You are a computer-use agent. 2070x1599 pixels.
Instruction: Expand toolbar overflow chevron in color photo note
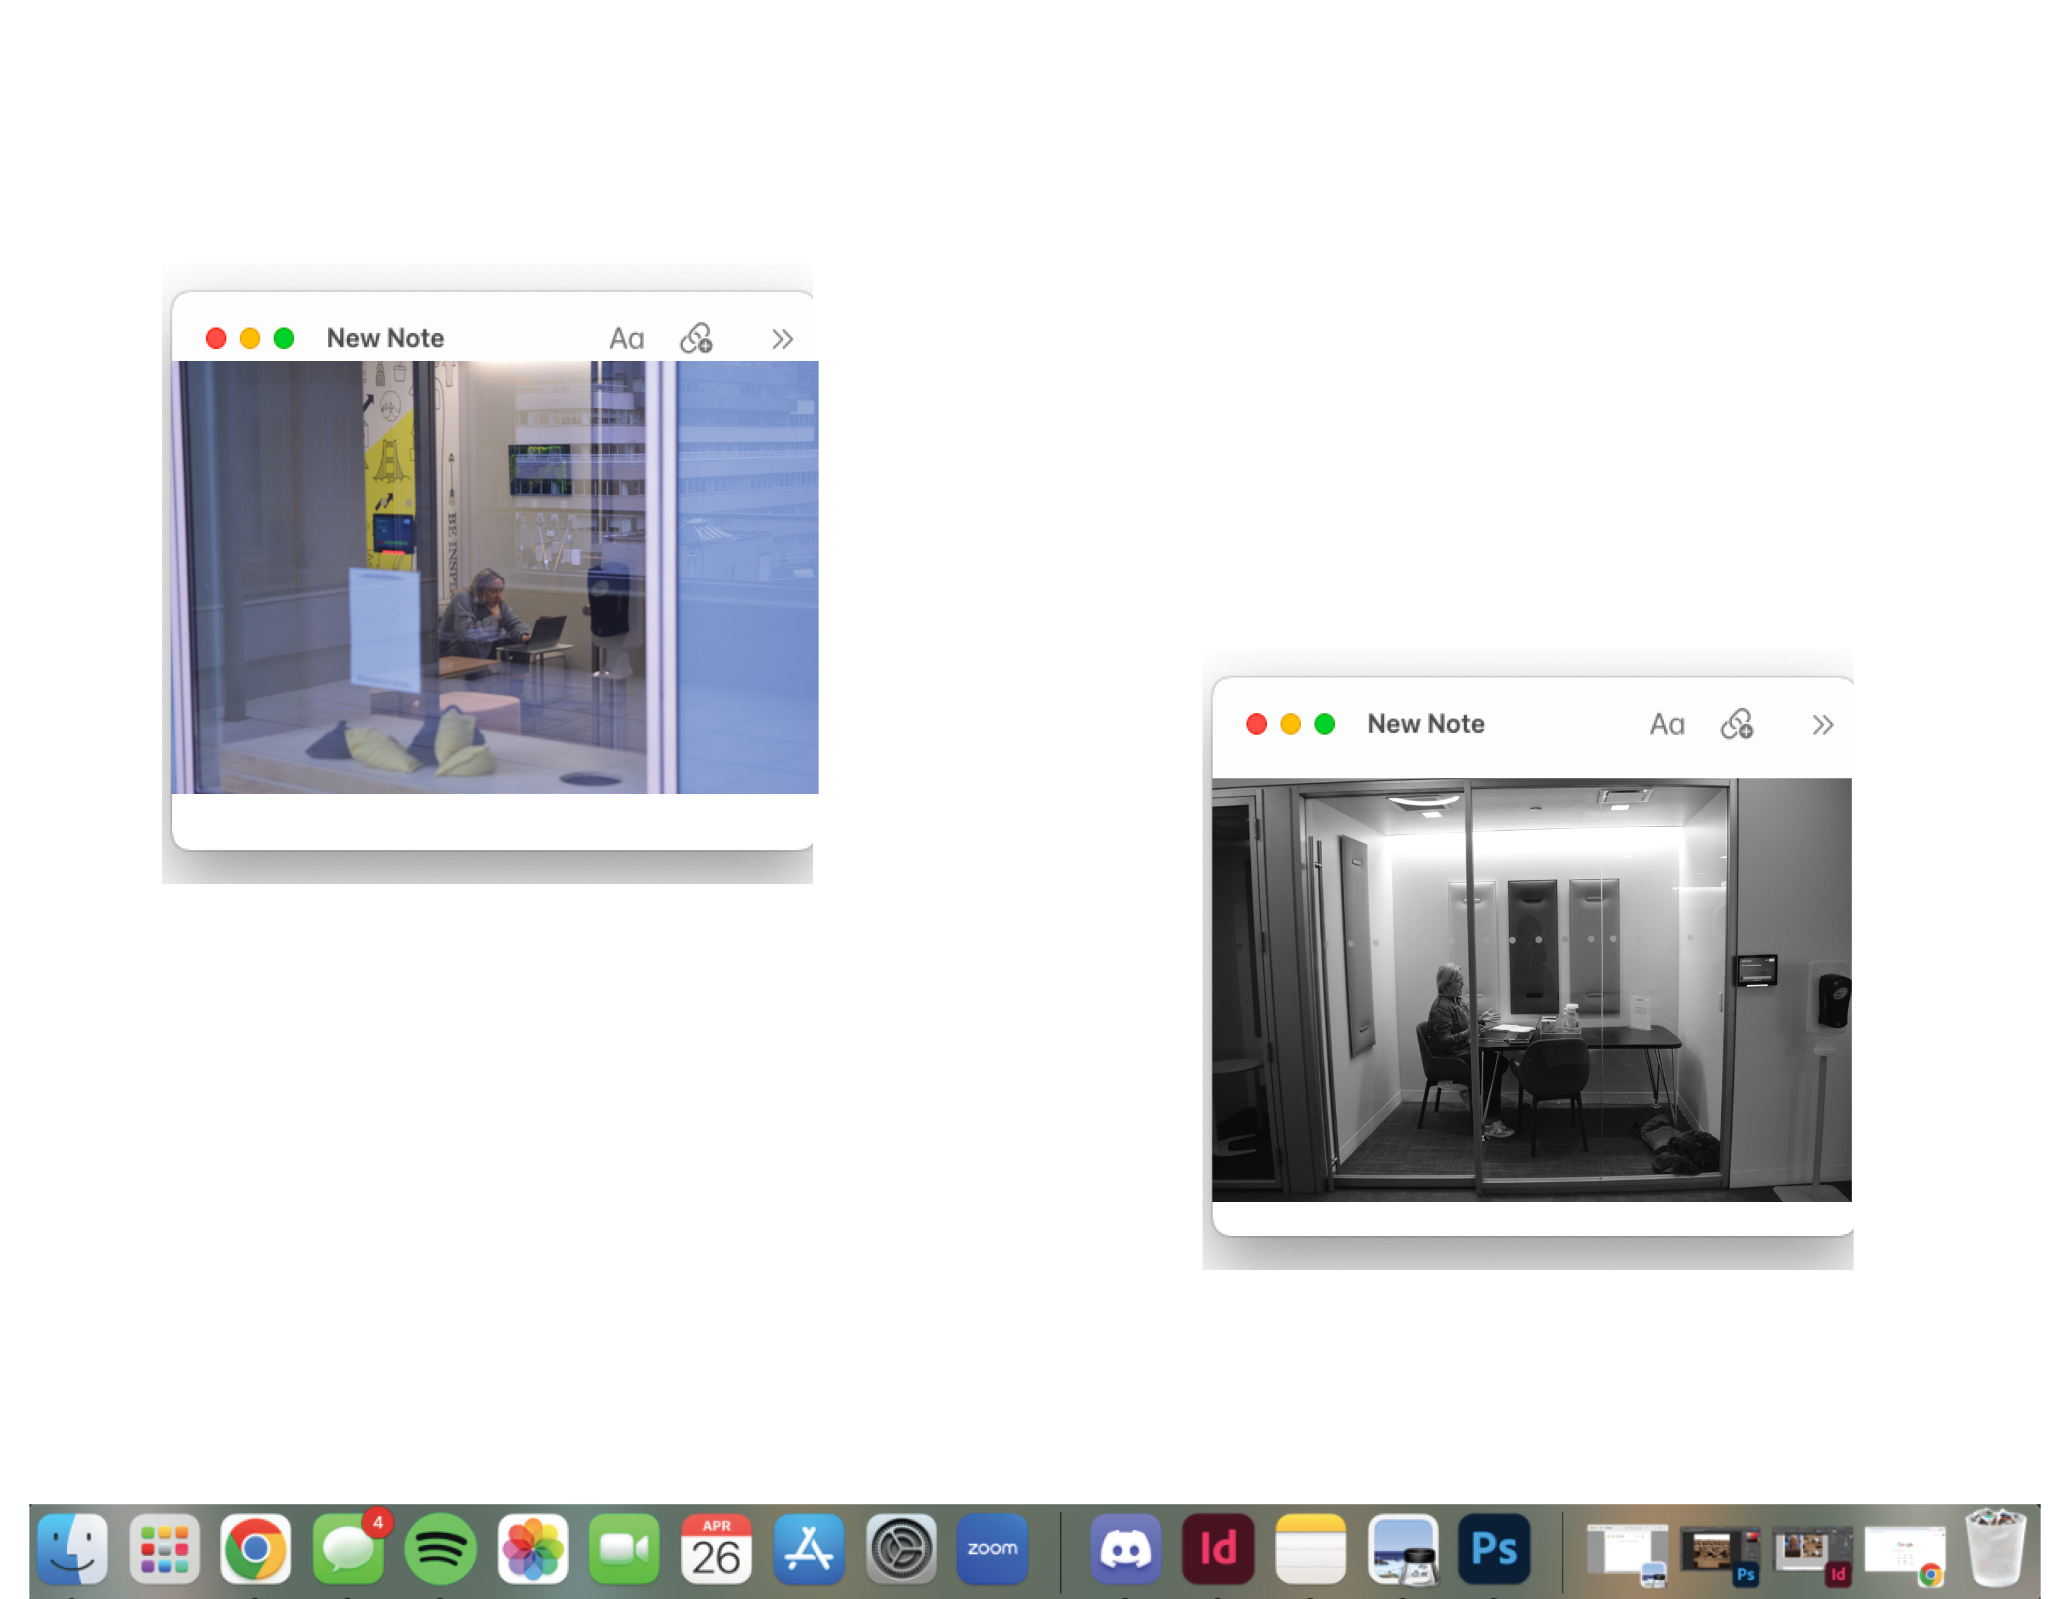781,339
